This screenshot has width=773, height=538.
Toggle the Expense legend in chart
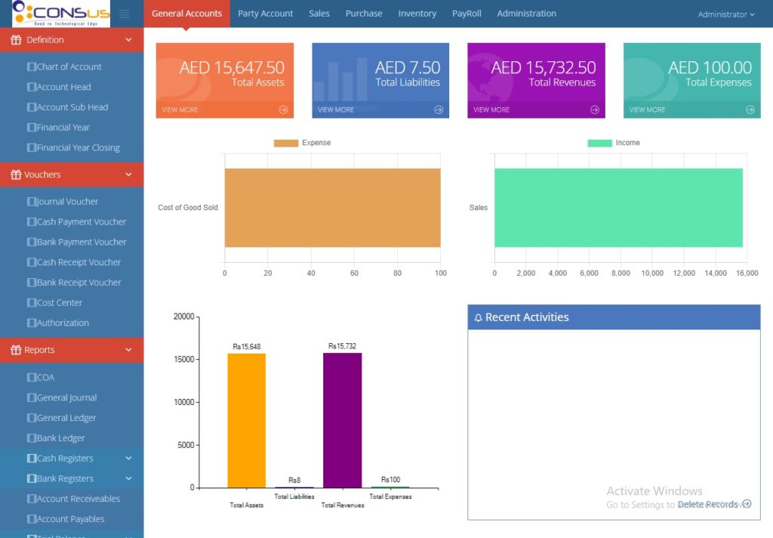coord(302,143)
